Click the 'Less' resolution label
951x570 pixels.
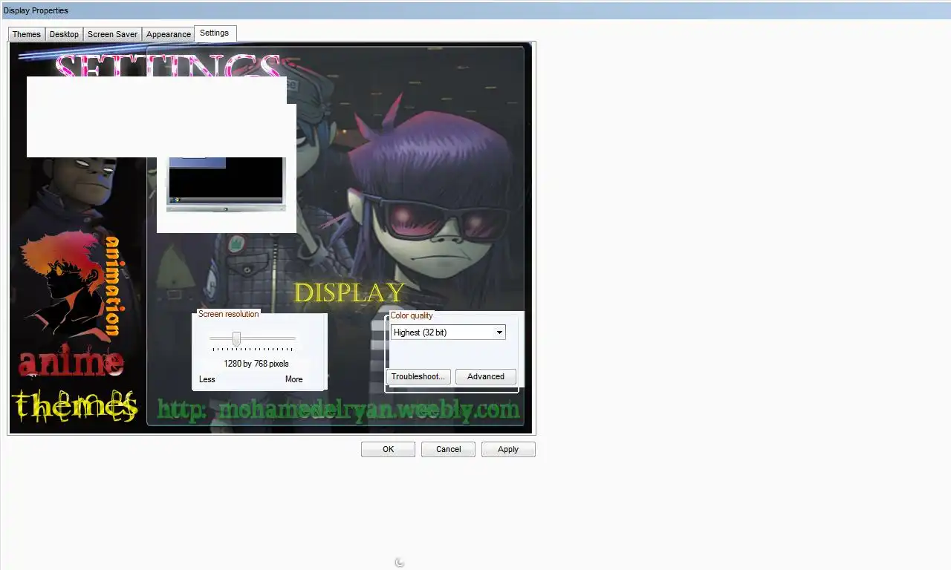click(207, 379)
